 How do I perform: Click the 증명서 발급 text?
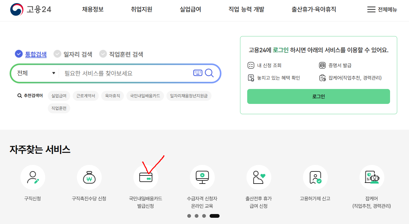340,65
